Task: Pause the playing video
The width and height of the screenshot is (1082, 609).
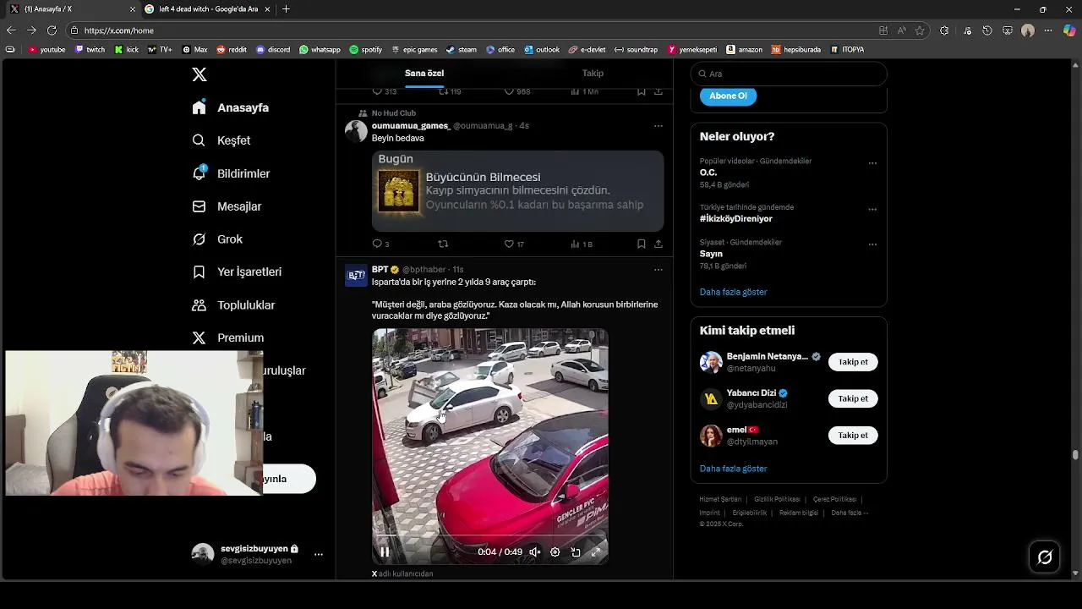Action: (x=385, y=551)
